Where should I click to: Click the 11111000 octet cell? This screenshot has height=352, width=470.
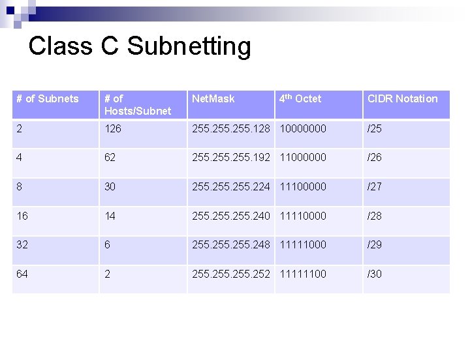tap(303, 245)
